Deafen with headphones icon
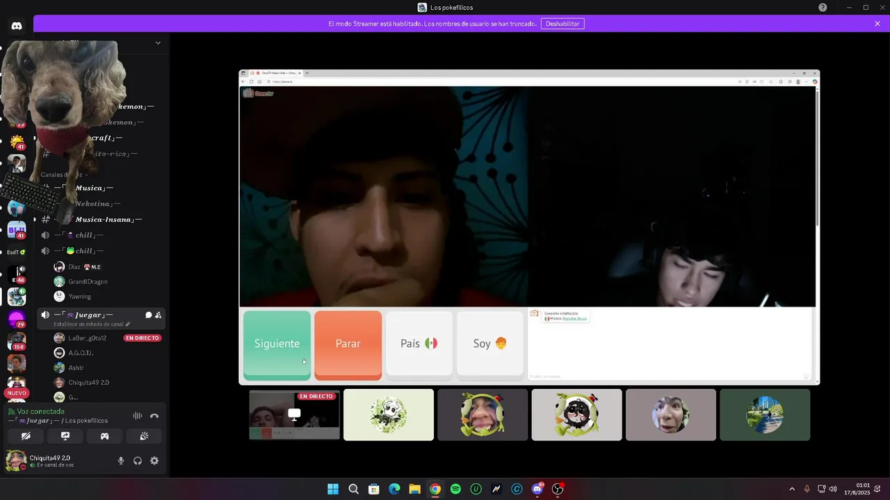 click(x=138, y=460)
